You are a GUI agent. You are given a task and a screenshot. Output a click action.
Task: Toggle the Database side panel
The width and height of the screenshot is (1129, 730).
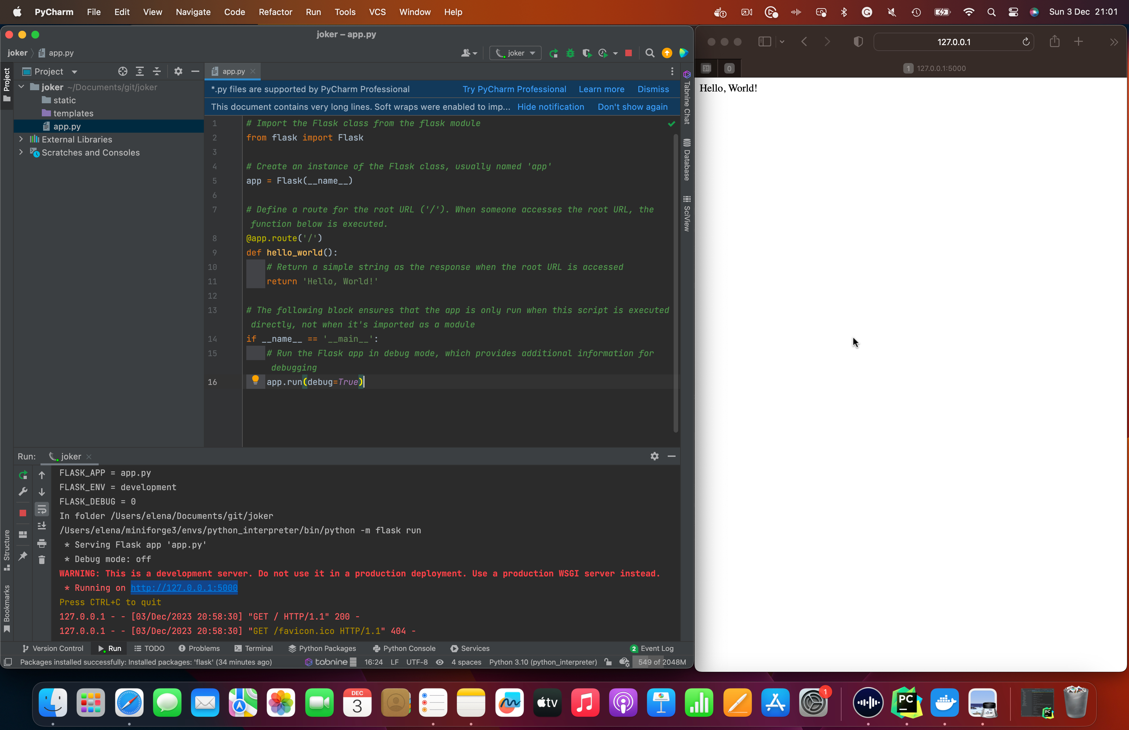(x=686, y=159)
